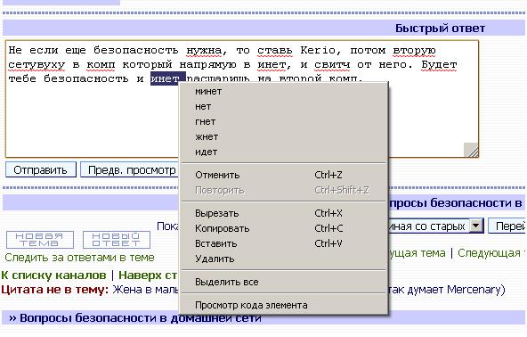This screenshot has height=337, width=527.
Task: Choose spelling suggestion "идет"
Action: (x=284, y=152)
